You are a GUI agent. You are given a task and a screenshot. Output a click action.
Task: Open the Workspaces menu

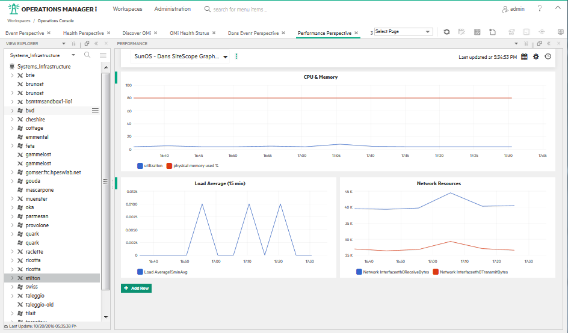[x=128, y=8]
